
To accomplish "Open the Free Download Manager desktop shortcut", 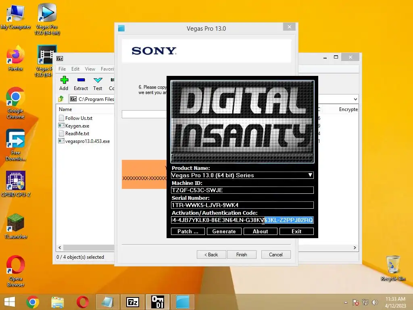I will coord(16,145).
